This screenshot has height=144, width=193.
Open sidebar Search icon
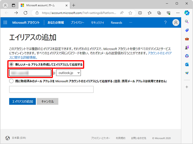187,22
